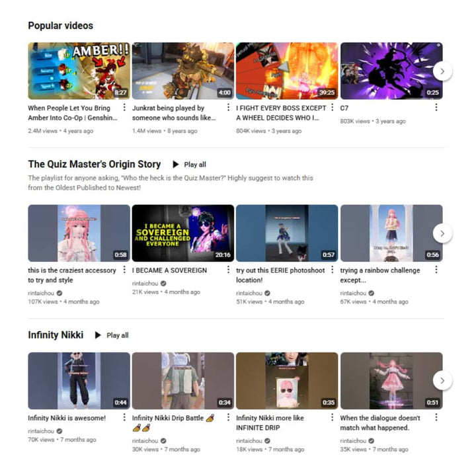Open rintaichou channel under rainbow challenge video
Screen dimensions: 476x476
coord(353,293)
